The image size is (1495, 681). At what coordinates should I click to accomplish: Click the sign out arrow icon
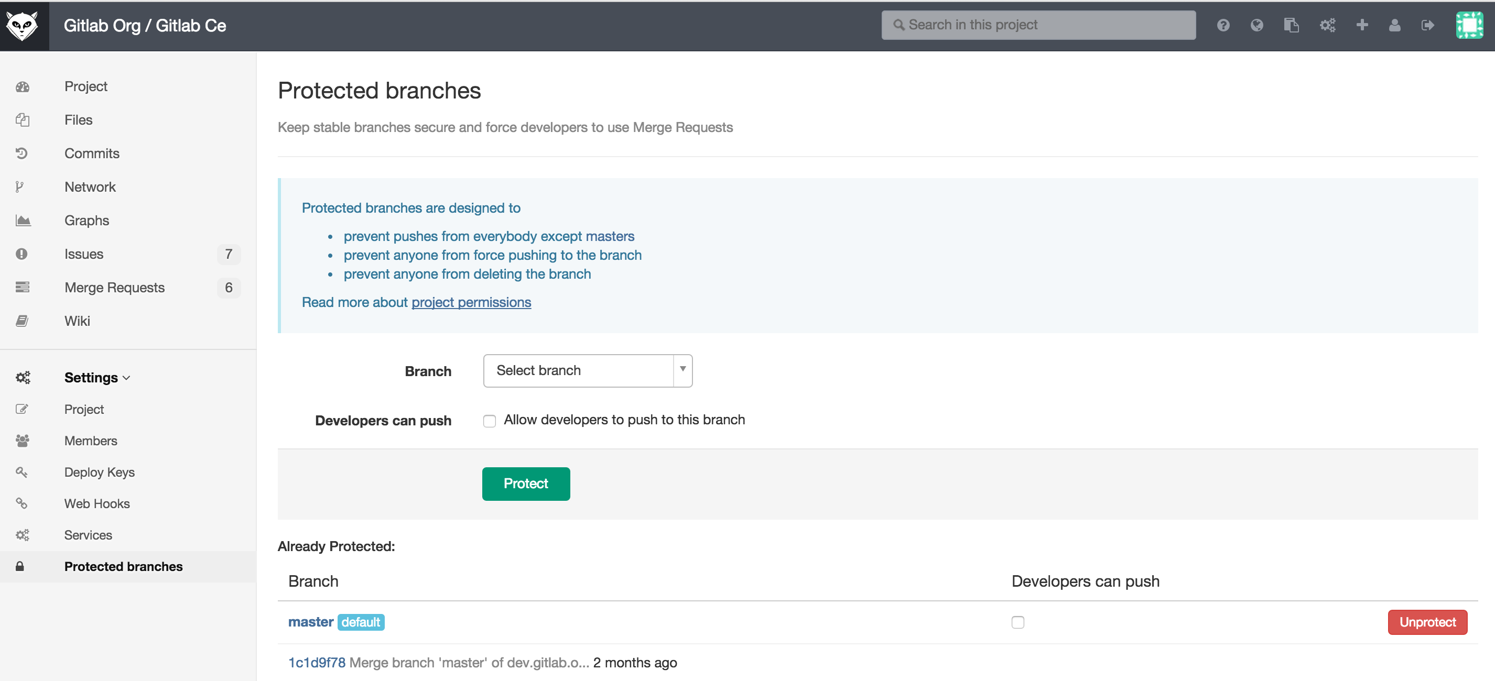click(1427, 25)
